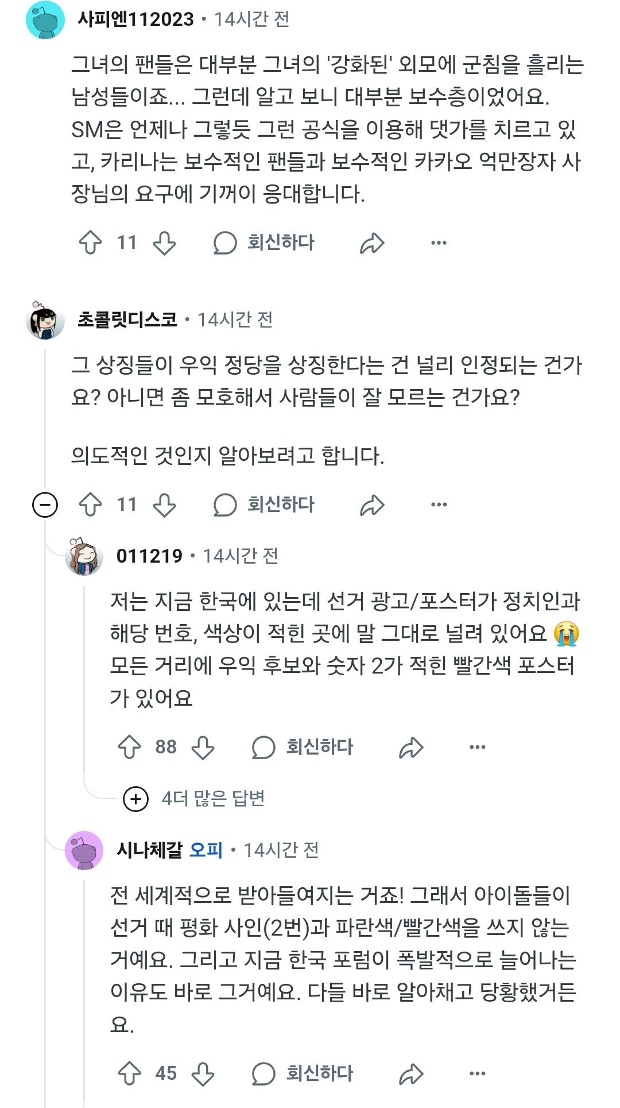Upvote 초콜릿디스코's comment
Screen dimensions: 620x1108
(x=90, y=505)
